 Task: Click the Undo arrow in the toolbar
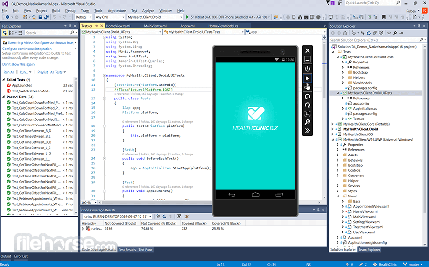point(55,17)
